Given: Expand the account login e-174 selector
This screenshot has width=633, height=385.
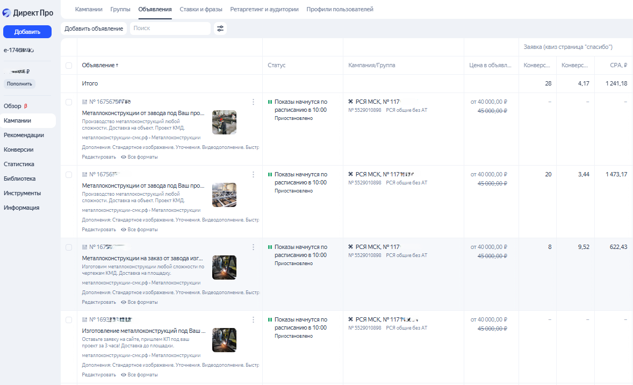Looking at the screenshot, I should (19, 50).
